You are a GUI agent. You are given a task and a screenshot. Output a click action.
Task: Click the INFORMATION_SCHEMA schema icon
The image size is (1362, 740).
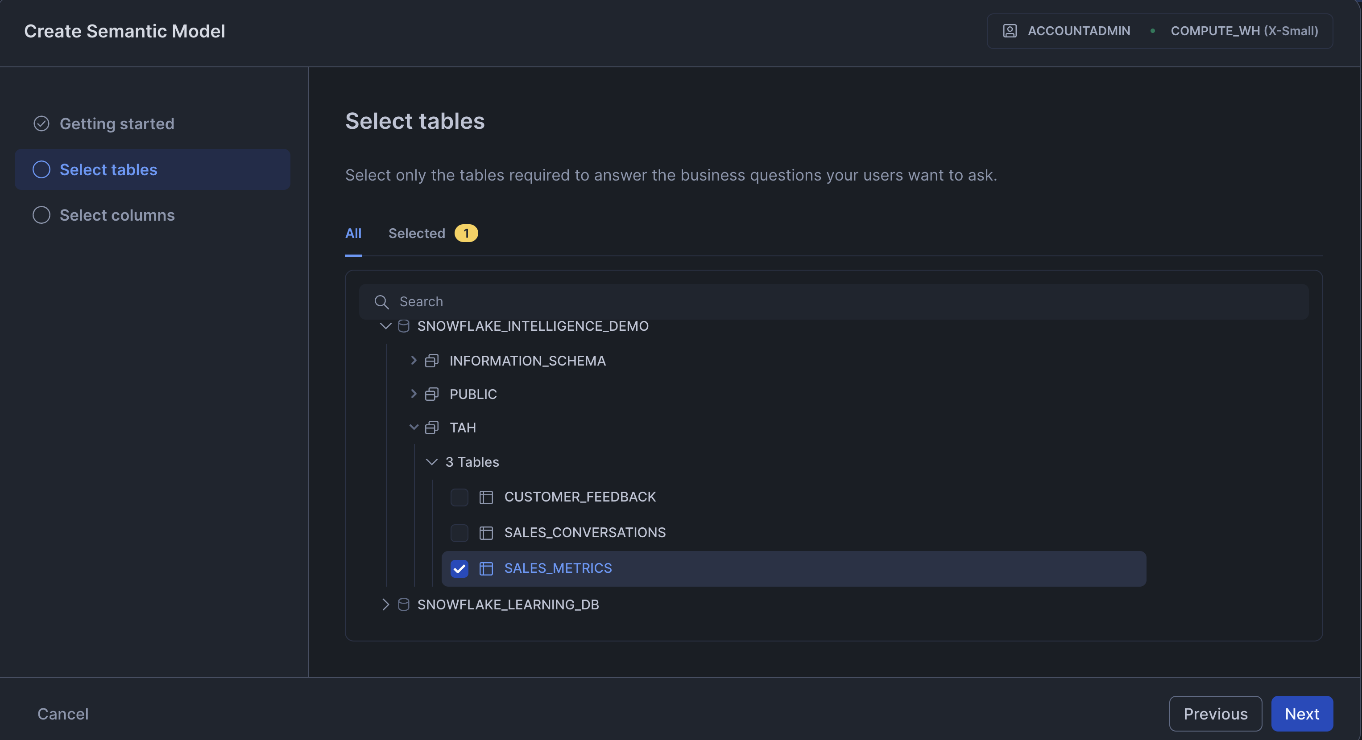point(431,361)
